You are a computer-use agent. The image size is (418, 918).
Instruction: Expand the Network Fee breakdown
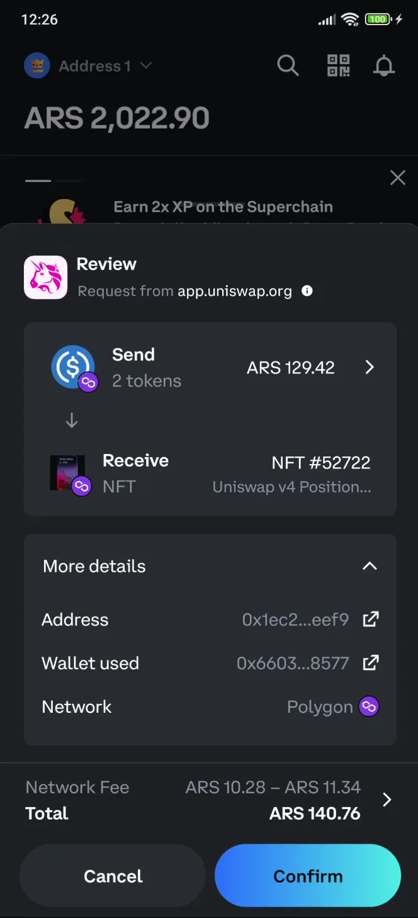(x=387, y=800)
